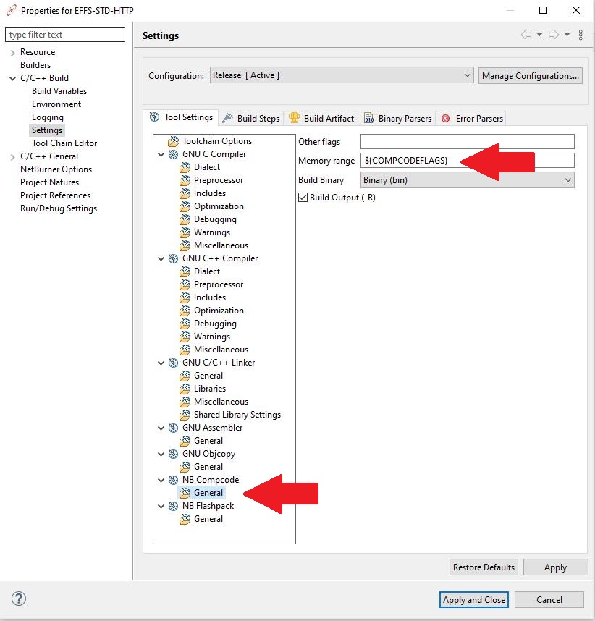Click the help question mark icon
Image resolution: width=595 pixels, height=621 pixels.
pyautogui.click(x=20, y=599)
